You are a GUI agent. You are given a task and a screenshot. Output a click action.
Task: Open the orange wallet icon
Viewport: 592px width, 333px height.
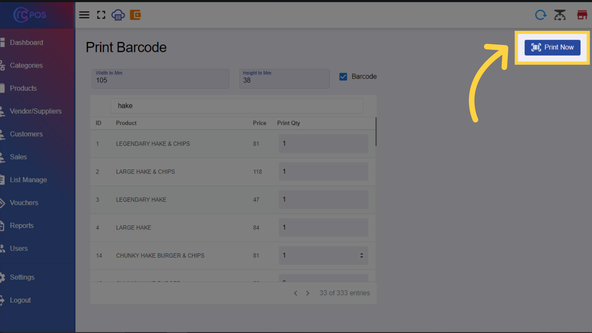coord(135,15)
